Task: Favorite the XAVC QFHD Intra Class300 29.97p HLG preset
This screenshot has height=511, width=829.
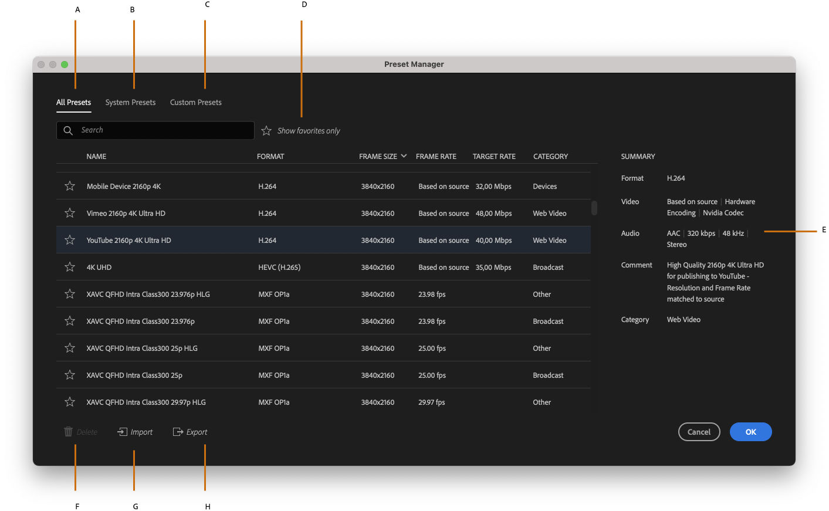Action: click(x=69, y=402)
